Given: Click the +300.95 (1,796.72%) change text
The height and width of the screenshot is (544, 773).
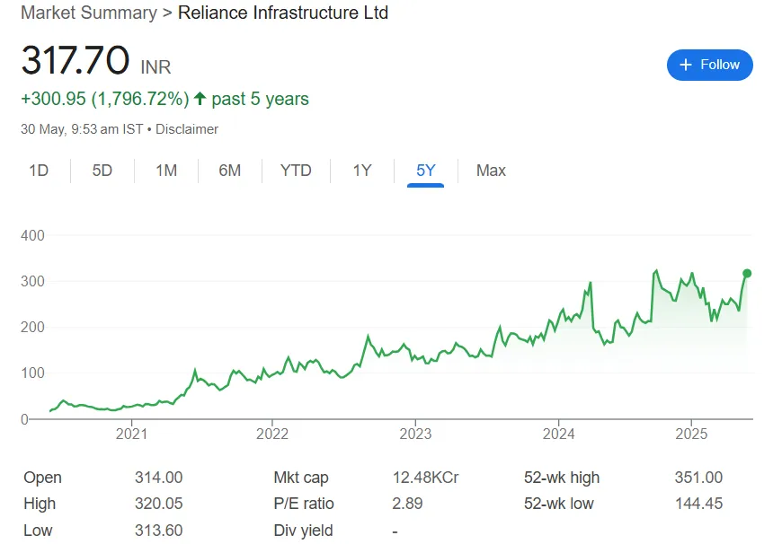Looking at the screenshot, I should pos(105,99).
